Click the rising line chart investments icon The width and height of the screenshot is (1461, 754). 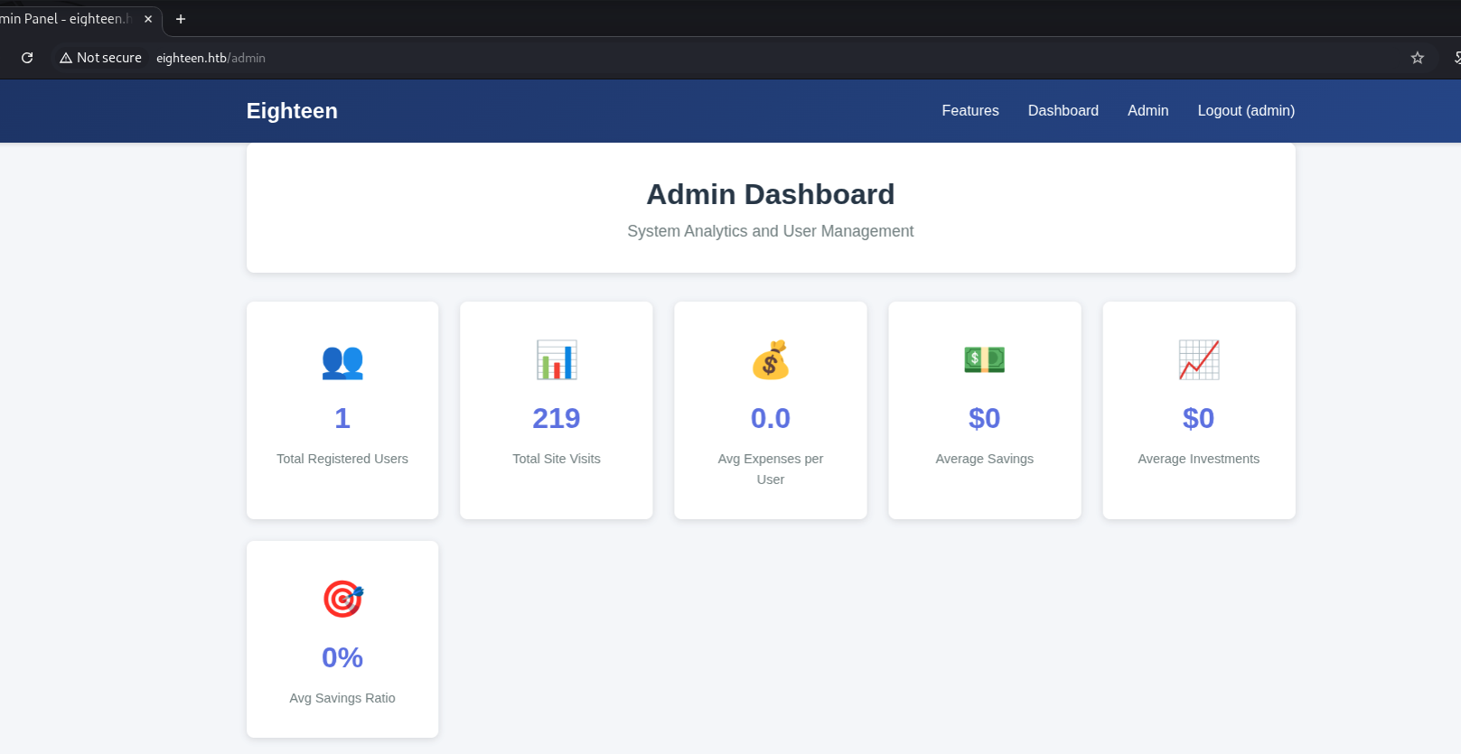click(1198, 360)
